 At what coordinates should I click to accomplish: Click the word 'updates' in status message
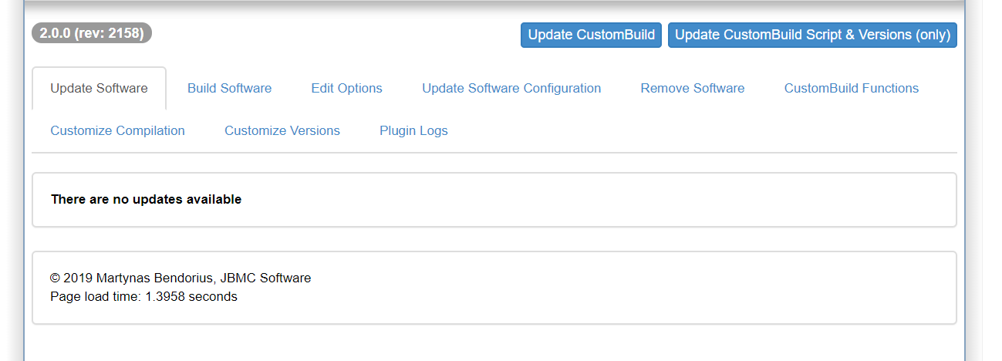point(155,199)
